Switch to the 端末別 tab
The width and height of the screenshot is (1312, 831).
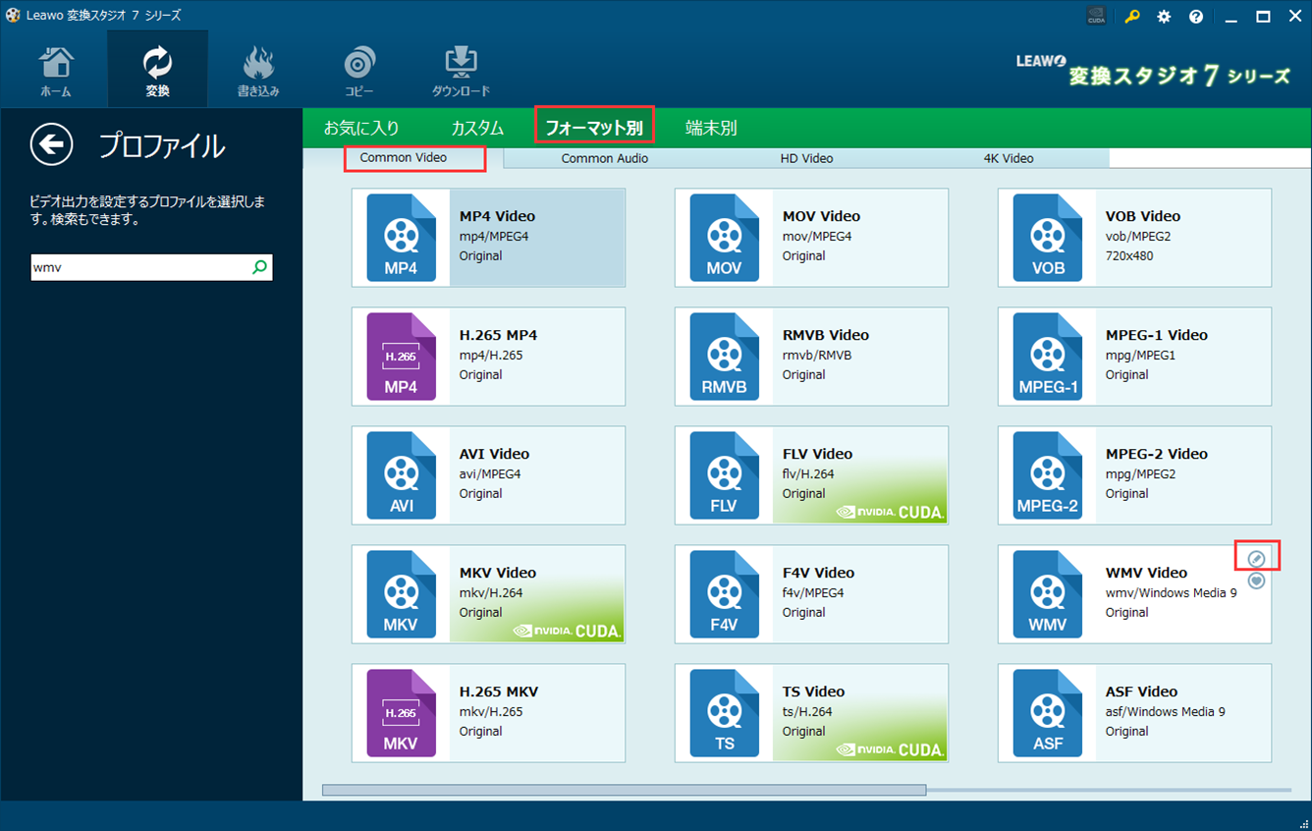[x=711, y=128]
